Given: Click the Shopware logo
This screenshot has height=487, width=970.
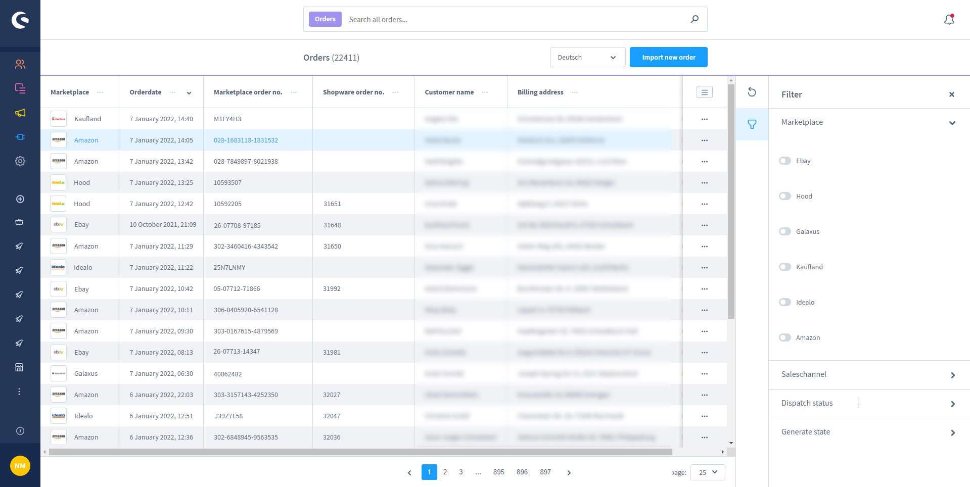Looking at the screenshot, I should pyautogui.click(x=20, y=20).
